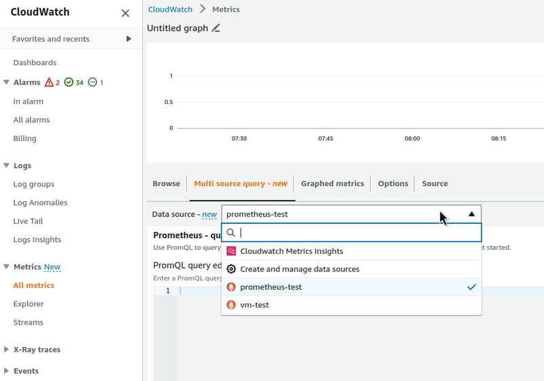Click the Events section label

click(26, 371)
